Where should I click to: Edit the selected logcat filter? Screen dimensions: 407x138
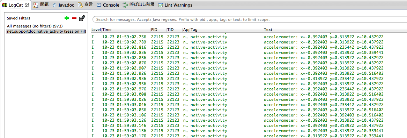point(82,18)
